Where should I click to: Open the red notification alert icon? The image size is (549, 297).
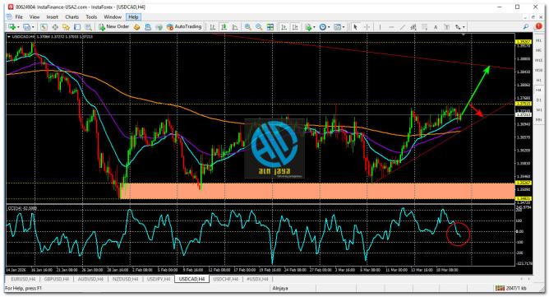coord(538,26)
